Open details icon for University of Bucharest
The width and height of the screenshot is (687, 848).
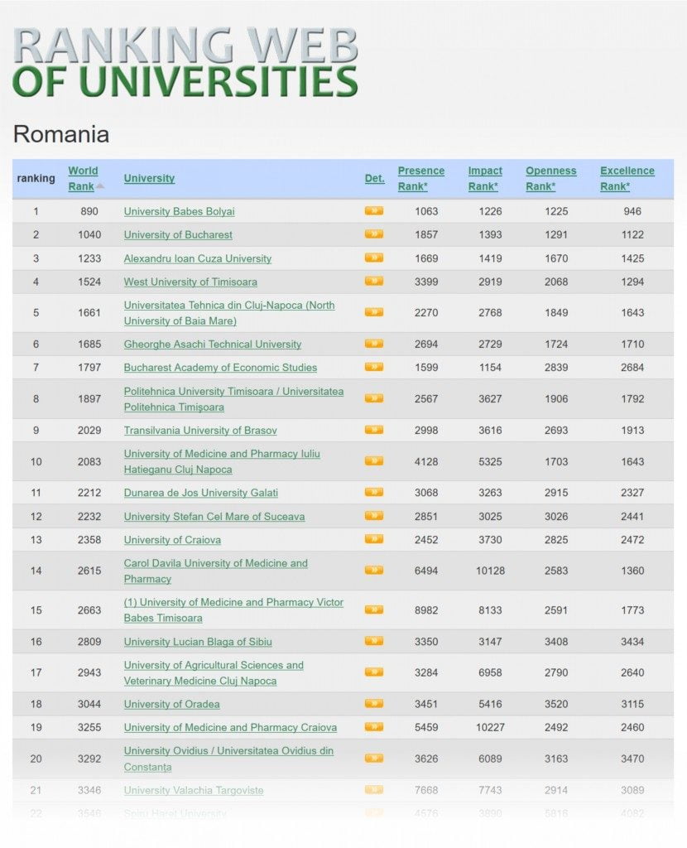(x=374, y=234)
